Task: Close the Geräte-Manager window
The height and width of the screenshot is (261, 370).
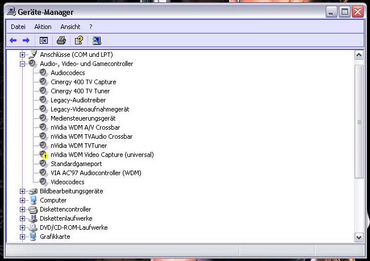Action: pyautogui.click(x=357, y=11)
